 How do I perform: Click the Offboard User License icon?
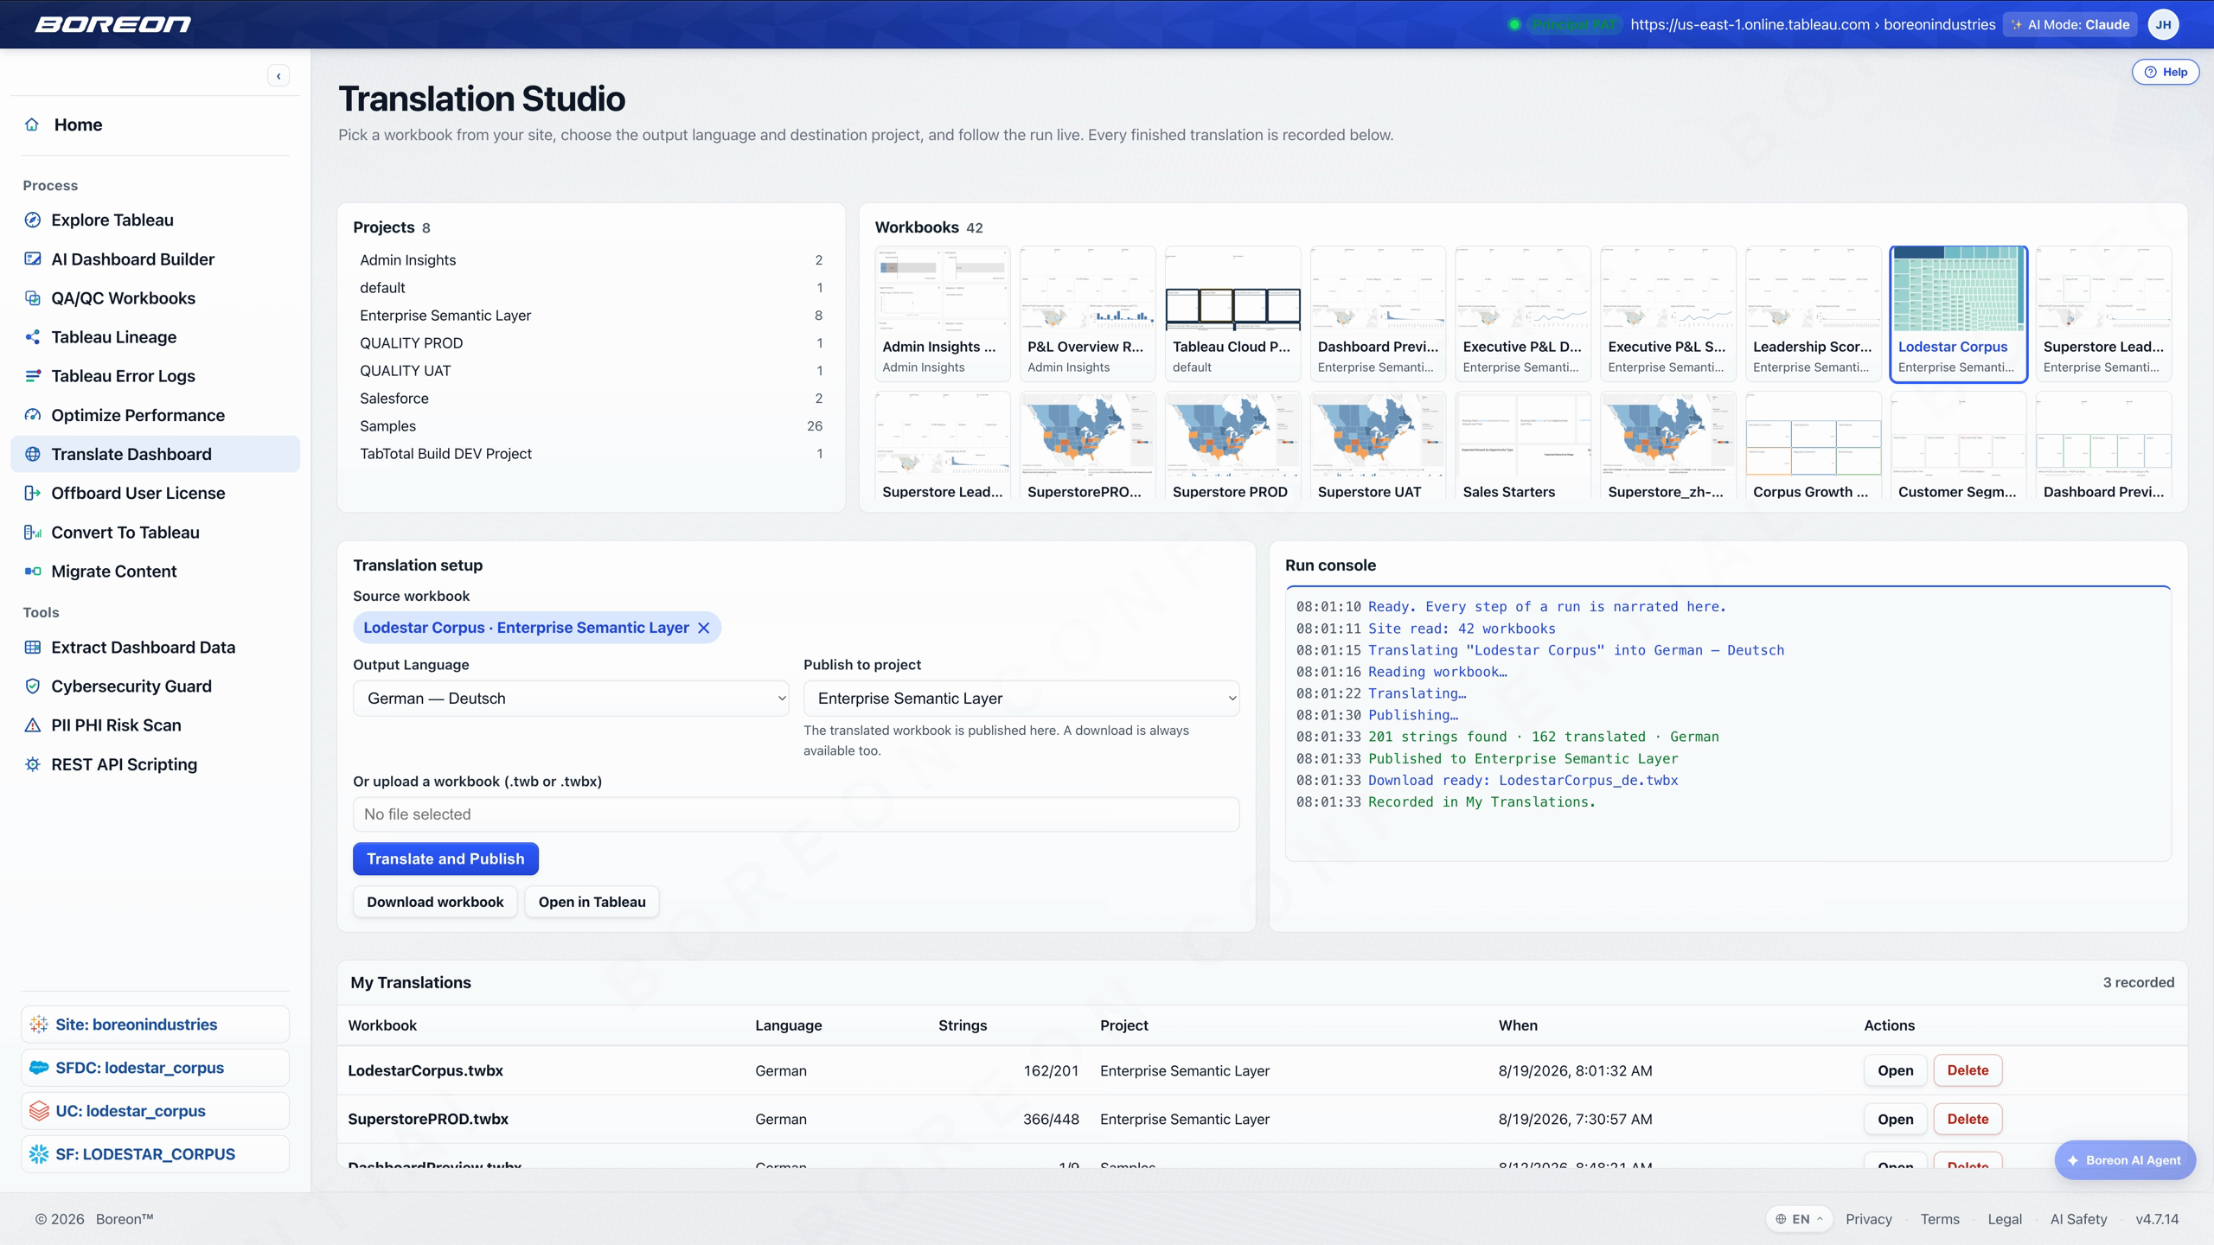[33, 493]
